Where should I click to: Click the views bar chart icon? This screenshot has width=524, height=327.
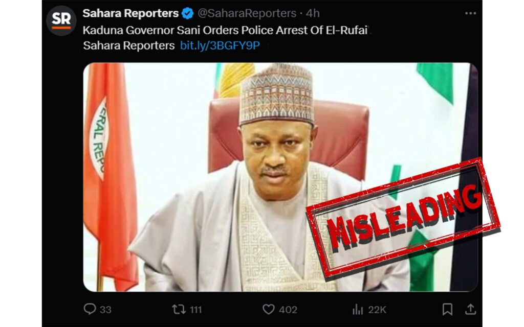[358, 309]
